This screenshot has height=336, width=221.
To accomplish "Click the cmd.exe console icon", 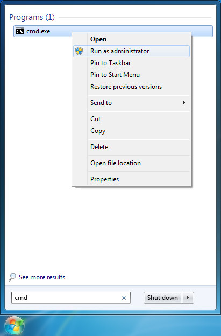I will click(20, 31).
